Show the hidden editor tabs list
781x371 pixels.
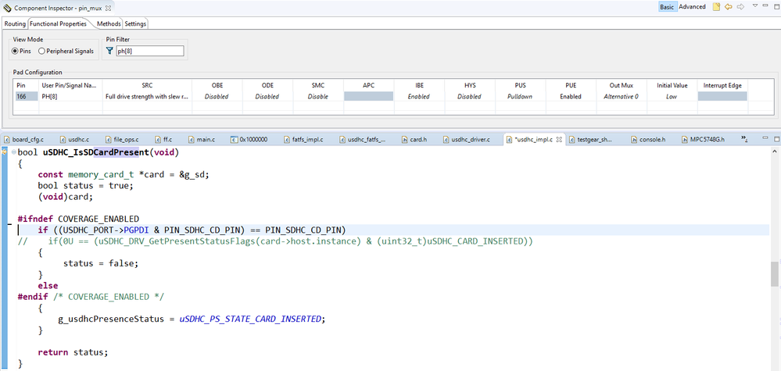(744, 139)
